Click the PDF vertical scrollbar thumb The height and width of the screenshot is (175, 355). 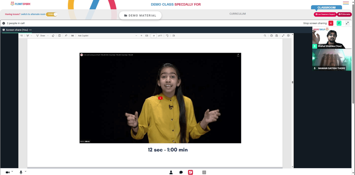pos(293,82)
